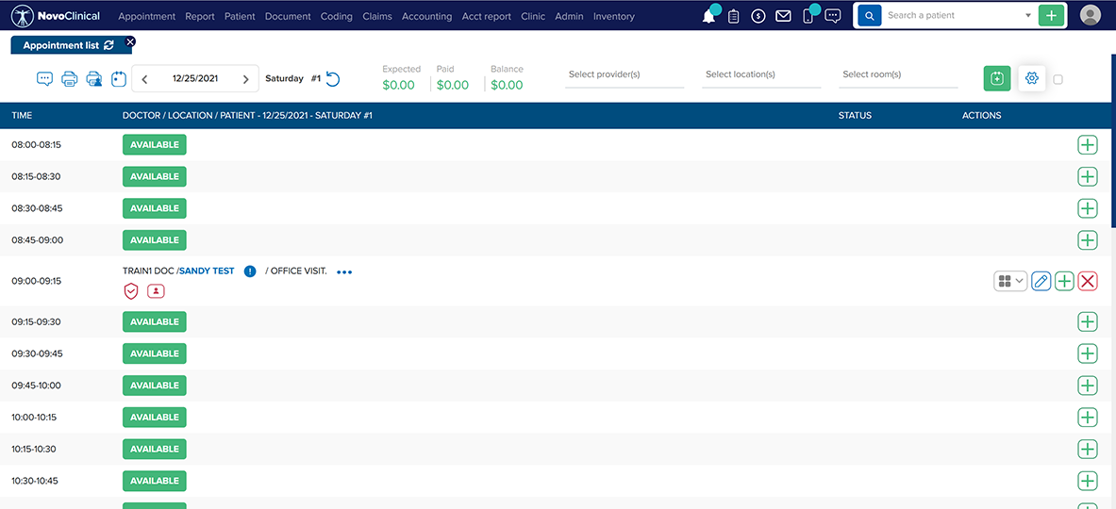Screen dimensions: 1116x509
Task: Open the notifications bell icon
Action: pos(708,16)
